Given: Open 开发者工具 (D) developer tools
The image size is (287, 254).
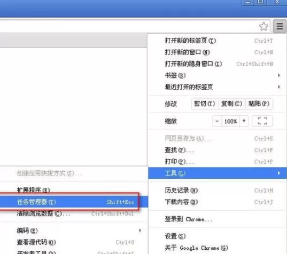Looking at the screenshot, I should pyautogui.click(x=74, y=252).
